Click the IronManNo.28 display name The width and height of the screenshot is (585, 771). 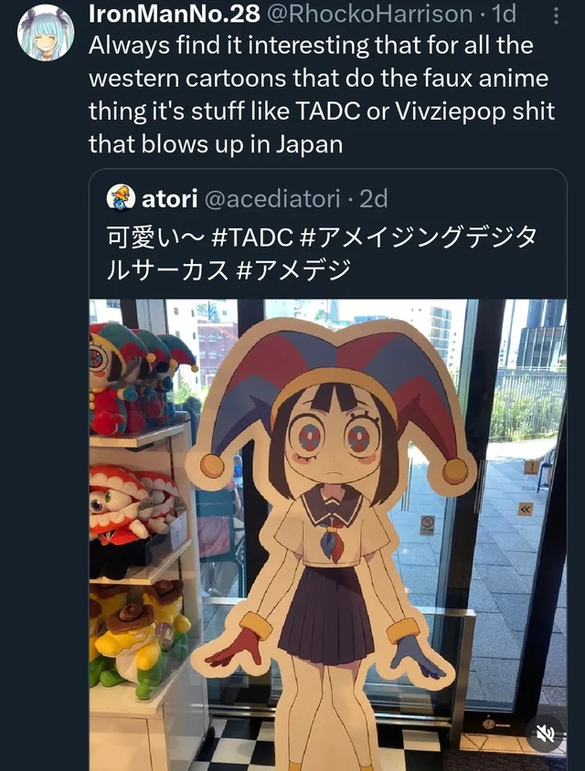tap(175, 14)
